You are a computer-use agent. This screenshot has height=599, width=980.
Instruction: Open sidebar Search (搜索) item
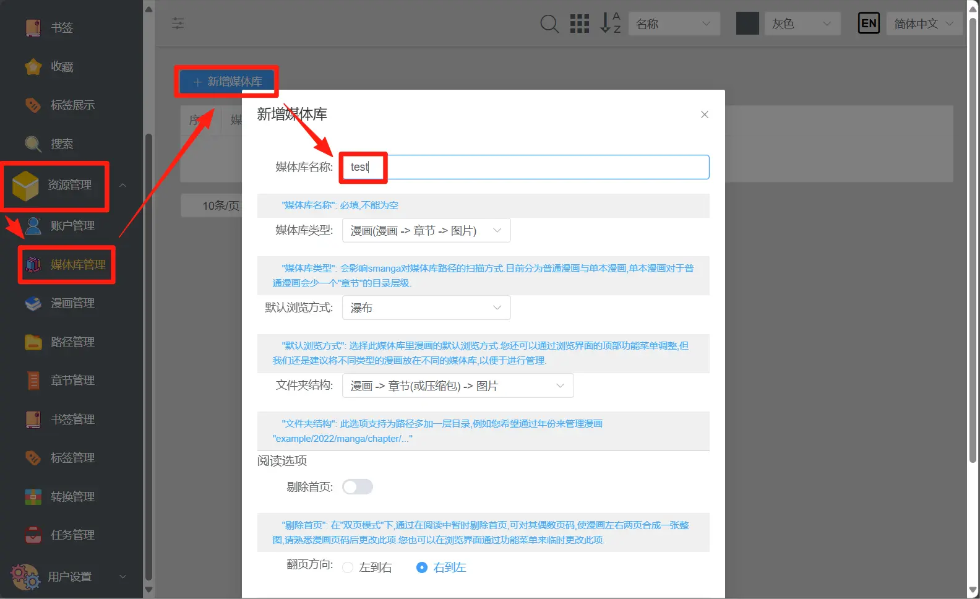[61, 144]
